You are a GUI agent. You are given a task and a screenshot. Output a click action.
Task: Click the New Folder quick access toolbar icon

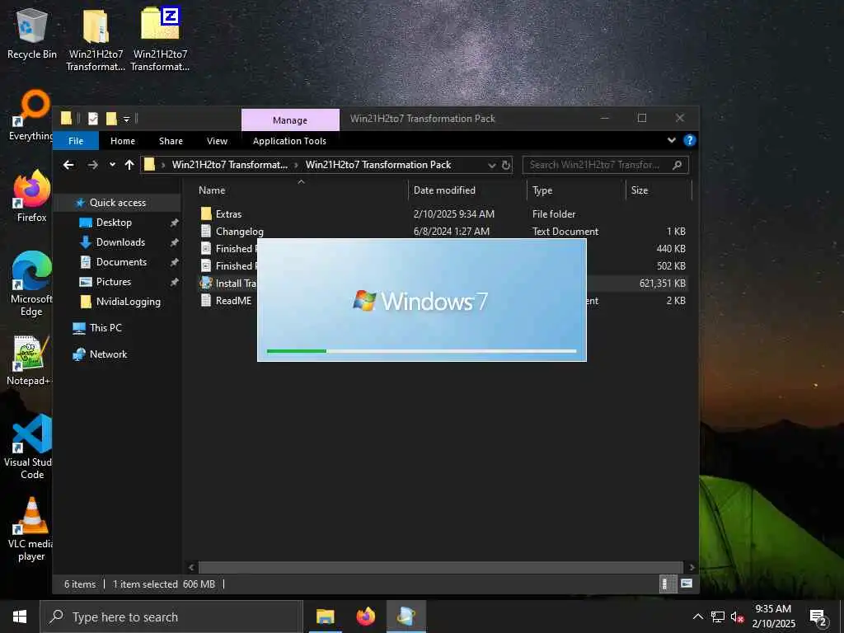[111, 119]
